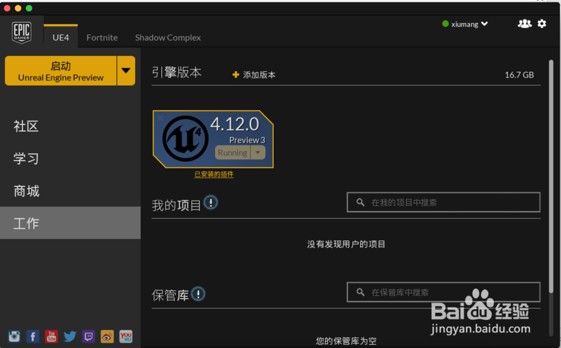
Task: Click the green macOS zoom button
Action: click(29, 8)
